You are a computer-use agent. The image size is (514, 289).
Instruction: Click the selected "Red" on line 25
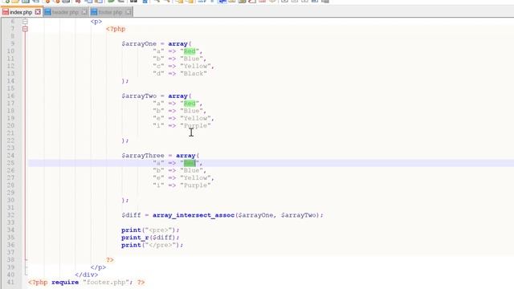click(190, 163)
